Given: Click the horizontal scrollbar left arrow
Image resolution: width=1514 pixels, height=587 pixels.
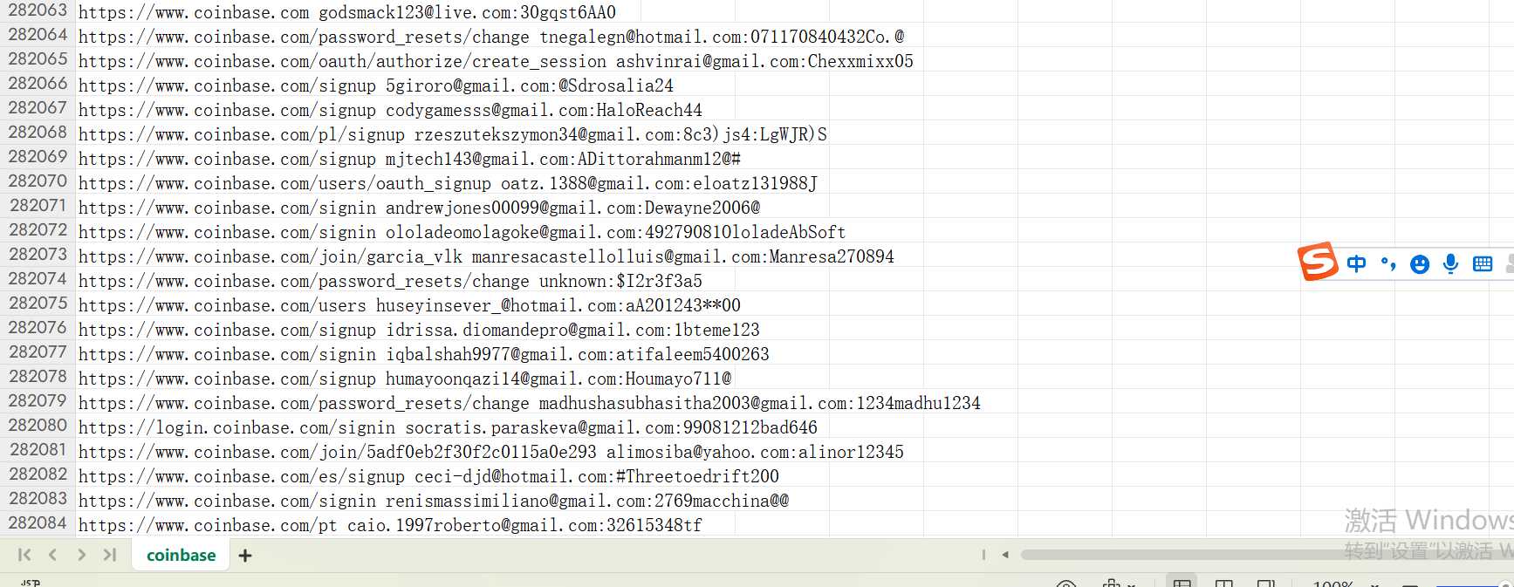Looking at the screenshot, I should click(1005, 555).
